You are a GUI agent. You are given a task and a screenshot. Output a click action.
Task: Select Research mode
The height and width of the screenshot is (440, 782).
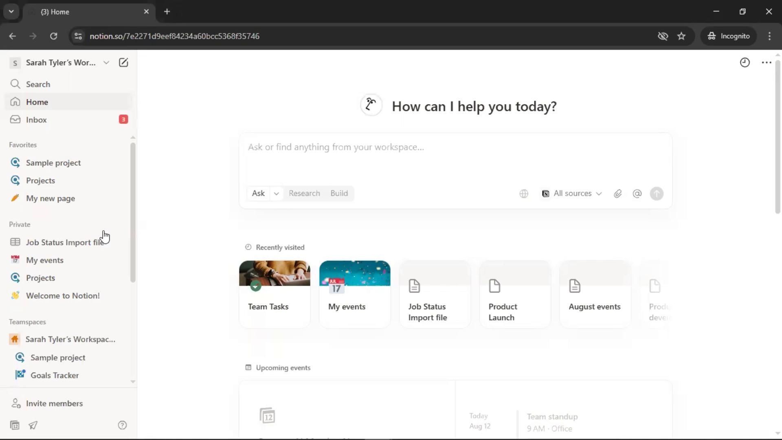tap(304, 193)
